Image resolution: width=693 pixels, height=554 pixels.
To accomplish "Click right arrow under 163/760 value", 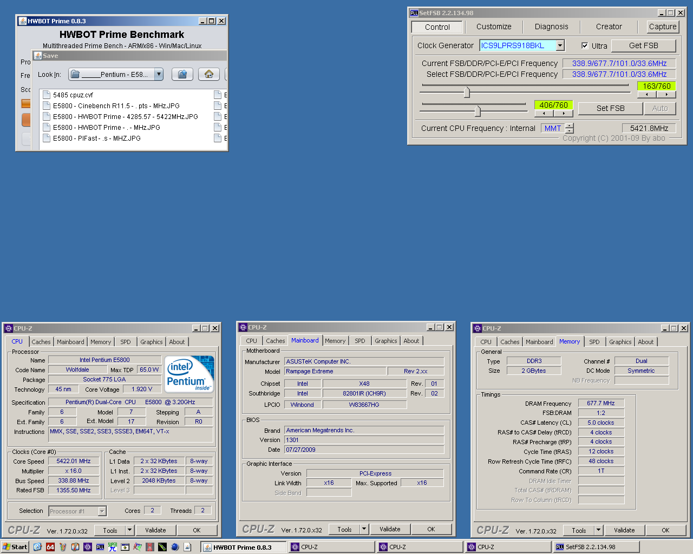I will [x=666, y=94].
